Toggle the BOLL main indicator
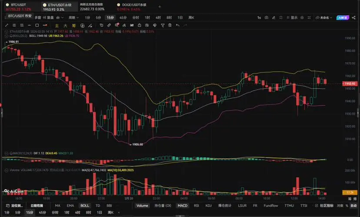360x217 pixels. [84, 206]
